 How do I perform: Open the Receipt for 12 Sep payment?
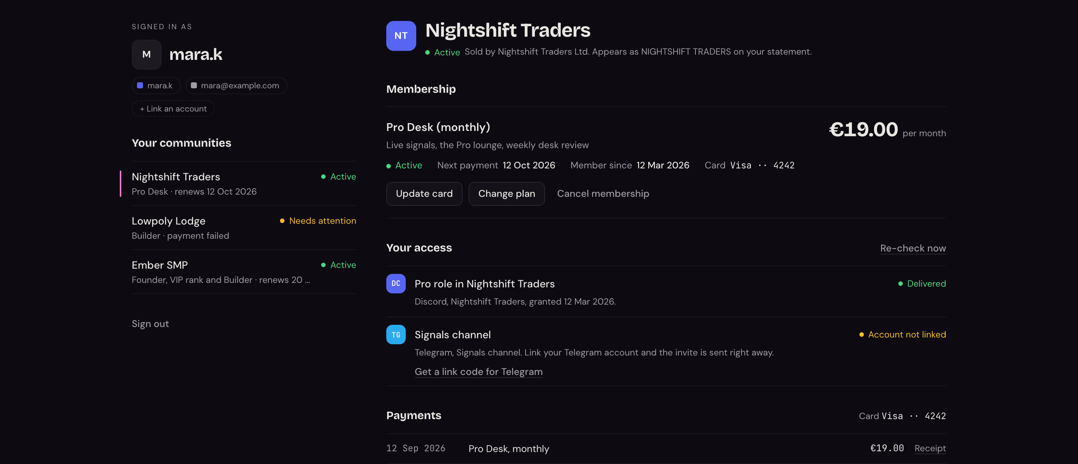pyautogui.click(x=930, y=448)
